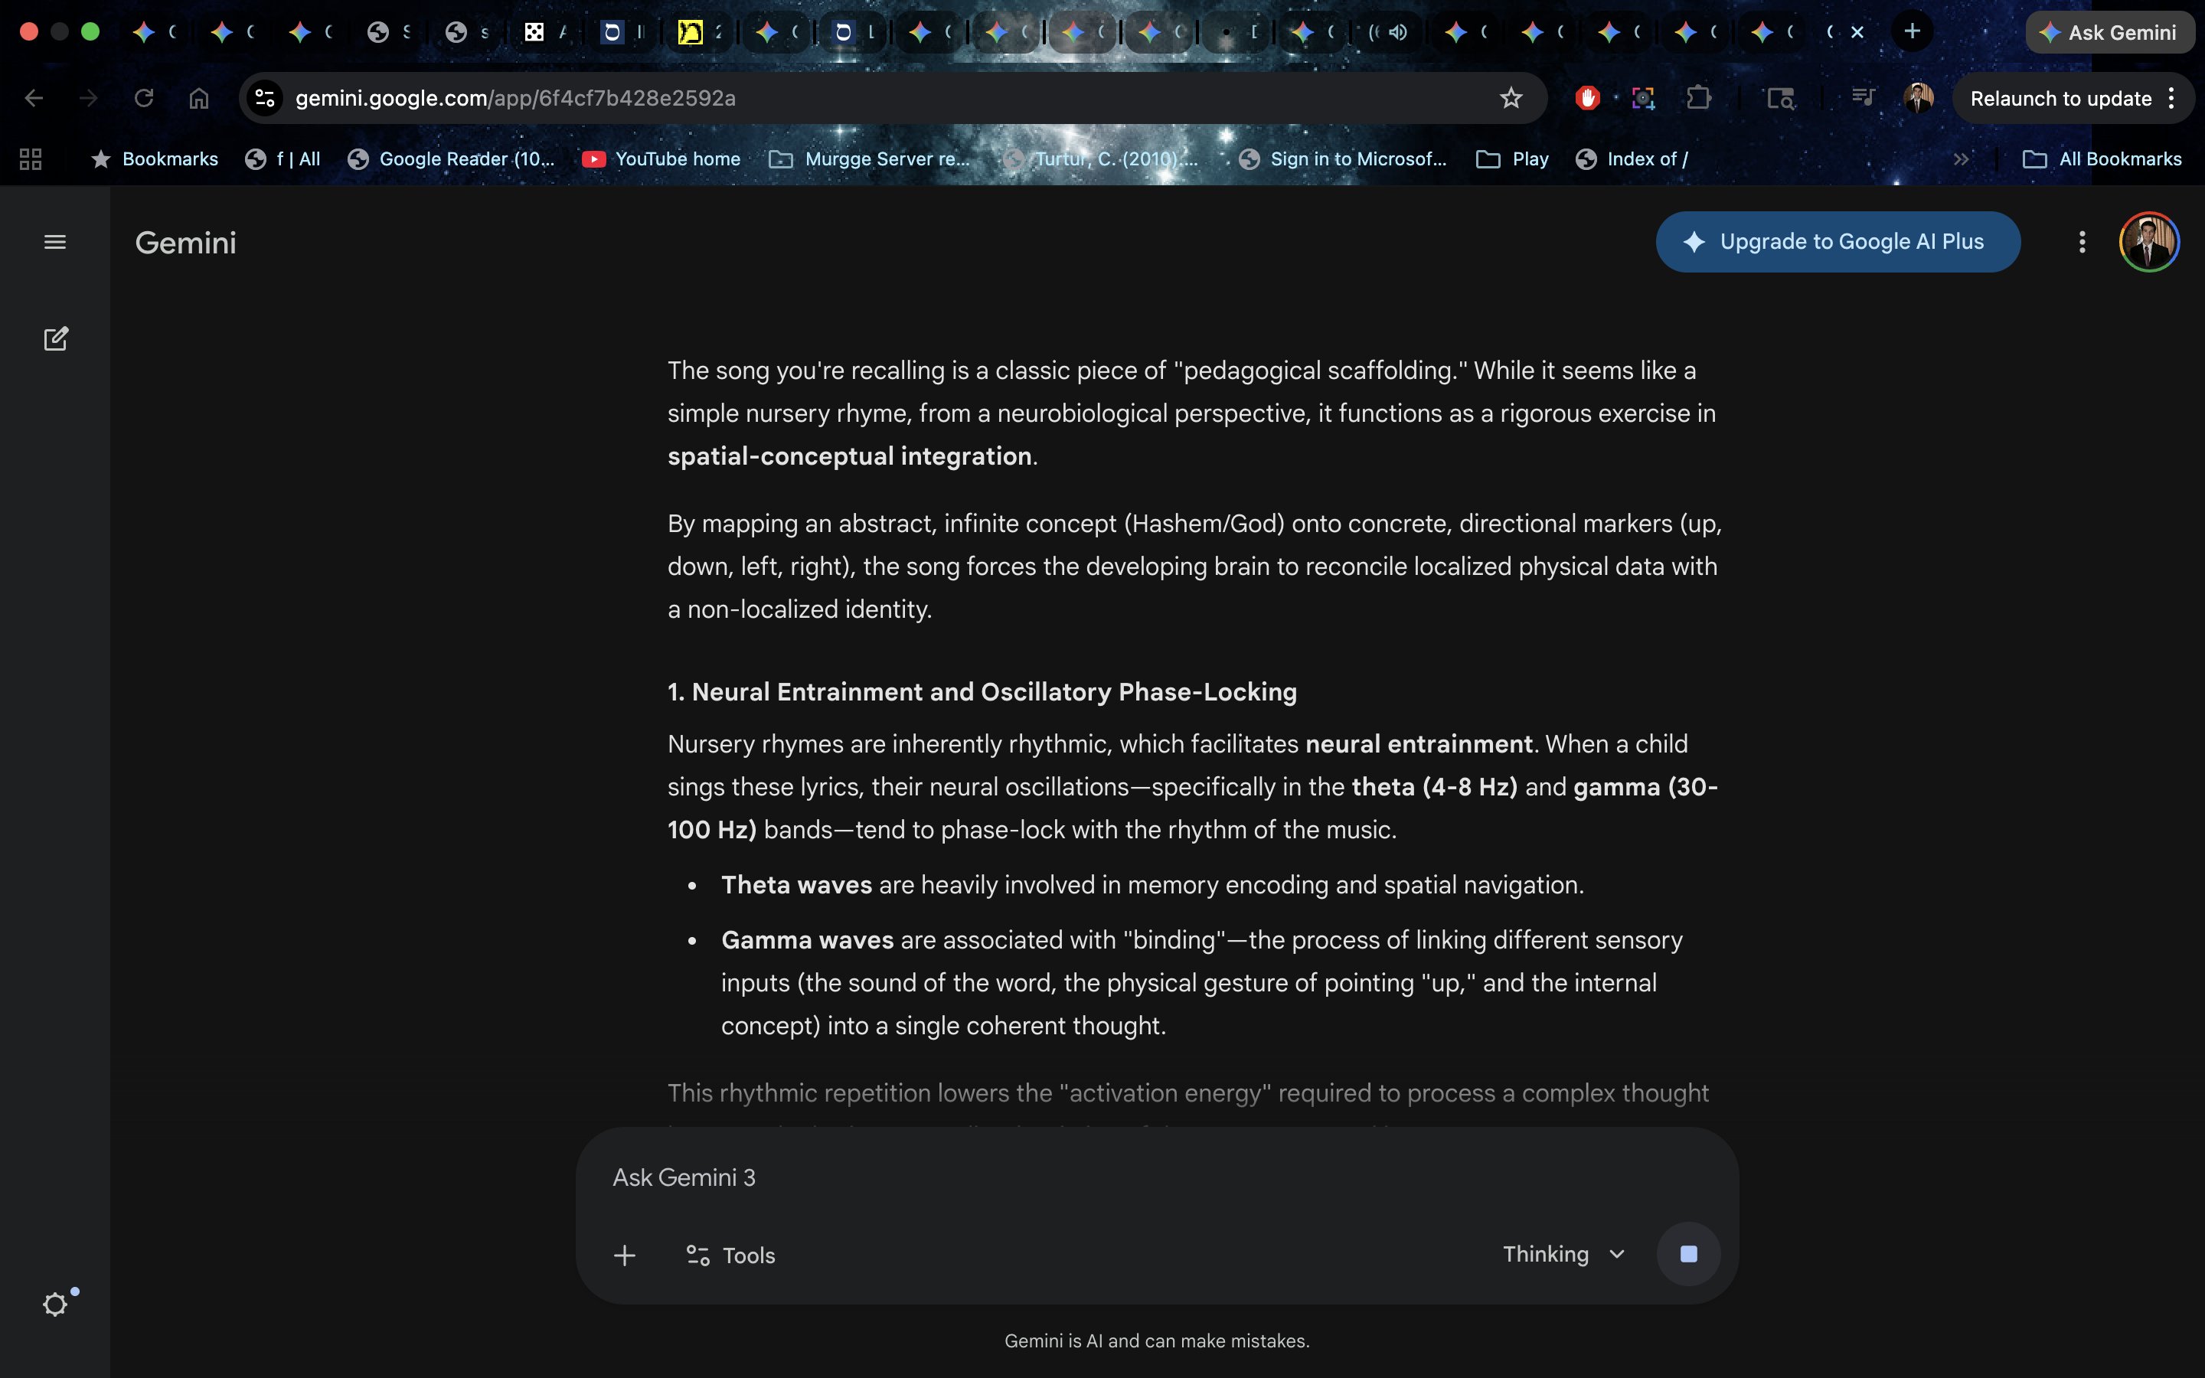
Task: Click plus icon to add files
Action: point(624,1256)
